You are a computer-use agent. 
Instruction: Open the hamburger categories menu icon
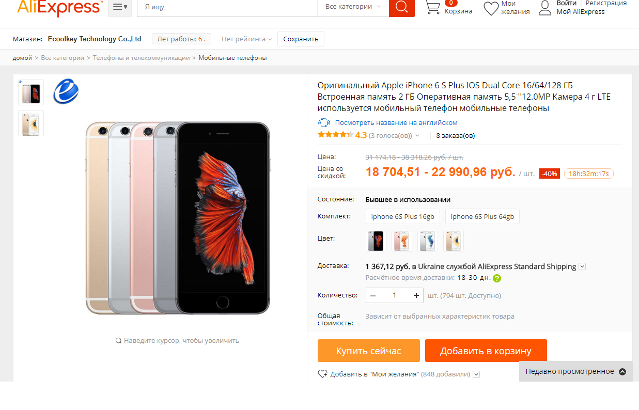pos(120,7)
